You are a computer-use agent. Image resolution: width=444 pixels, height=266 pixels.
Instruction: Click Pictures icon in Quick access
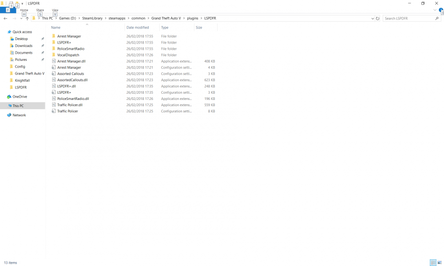click(x=12, y=60)
